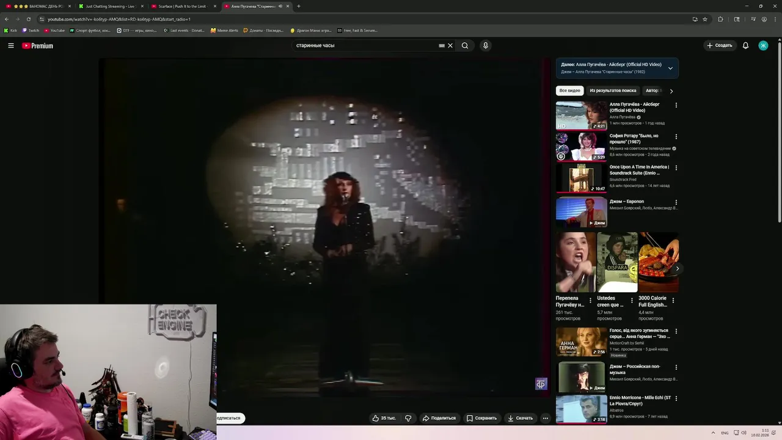Open the Айсберг video thumbnail
Screen dimensions: 782x440
pyautogui.click(x=581, y=116)
